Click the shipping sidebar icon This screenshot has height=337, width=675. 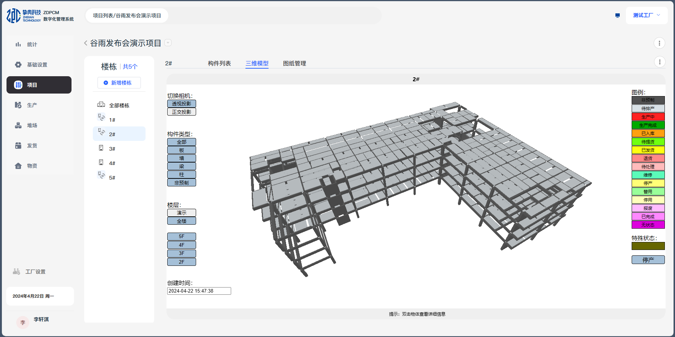[x=18, y=146]
